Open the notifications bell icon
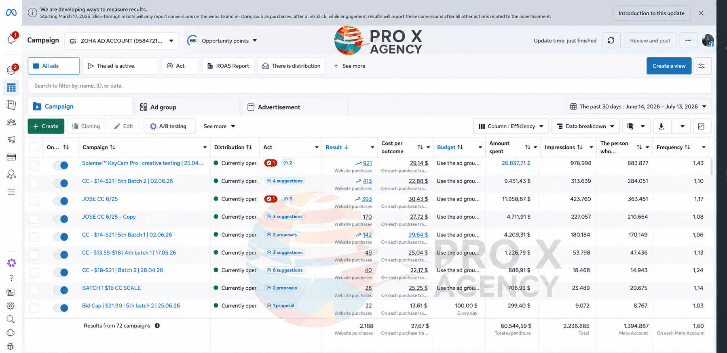The height and width of the screenshot is (353, 727). [x=11, y=39]
